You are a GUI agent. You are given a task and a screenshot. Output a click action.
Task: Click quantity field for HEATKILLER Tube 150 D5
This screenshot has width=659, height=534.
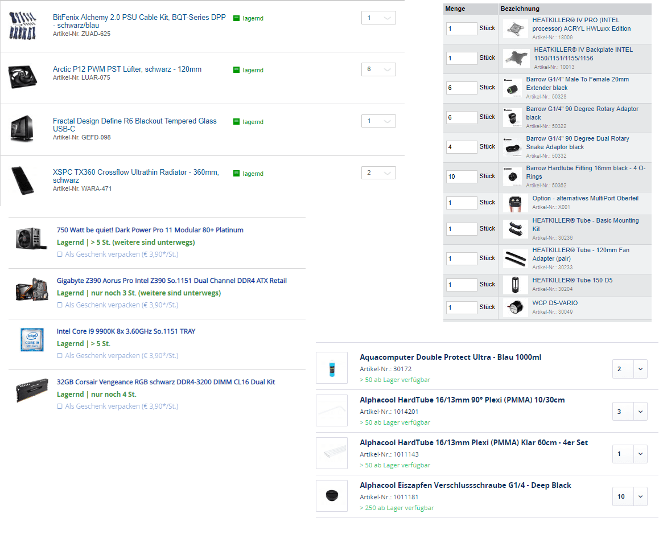coord(462,285)
